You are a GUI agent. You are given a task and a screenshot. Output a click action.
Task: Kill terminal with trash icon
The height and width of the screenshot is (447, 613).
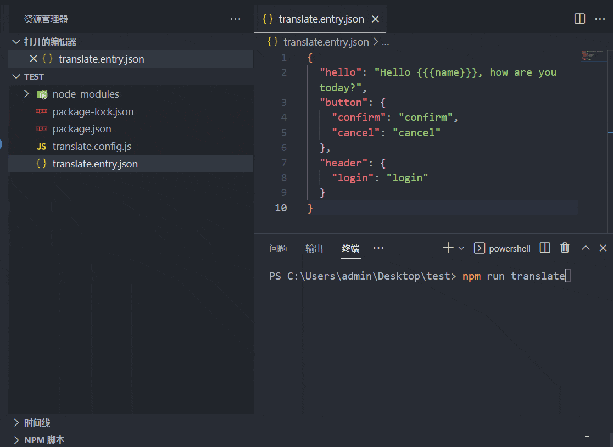565,248
